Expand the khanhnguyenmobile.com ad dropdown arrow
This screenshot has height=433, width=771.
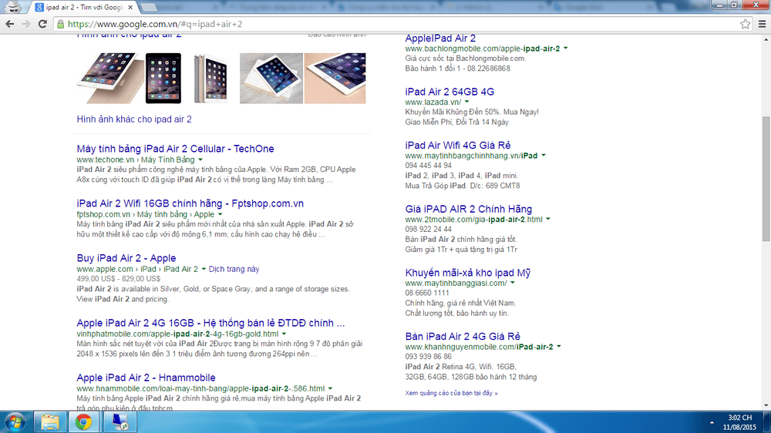(558, 347)
